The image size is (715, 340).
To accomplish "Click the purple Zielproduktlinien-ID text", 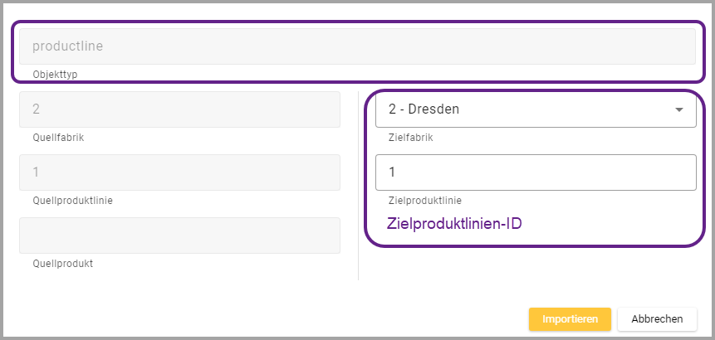I will point(455,224).
